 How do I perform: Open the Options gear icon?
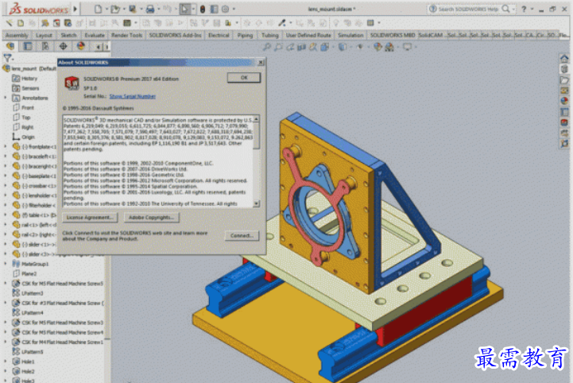[x=226, y=9]
